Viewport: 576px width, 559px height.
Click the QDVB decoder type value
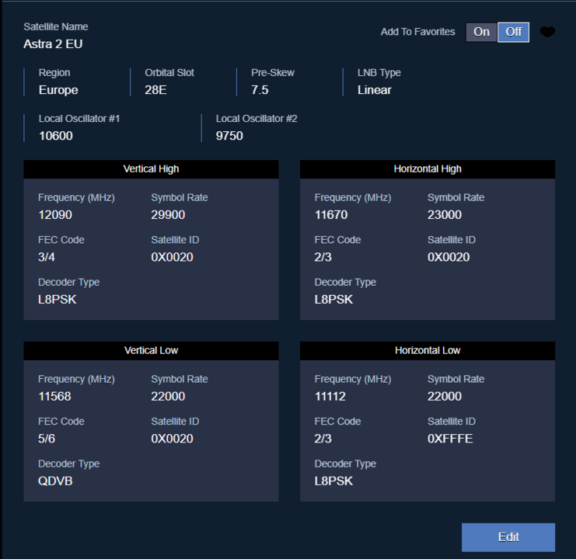point(55,481)
